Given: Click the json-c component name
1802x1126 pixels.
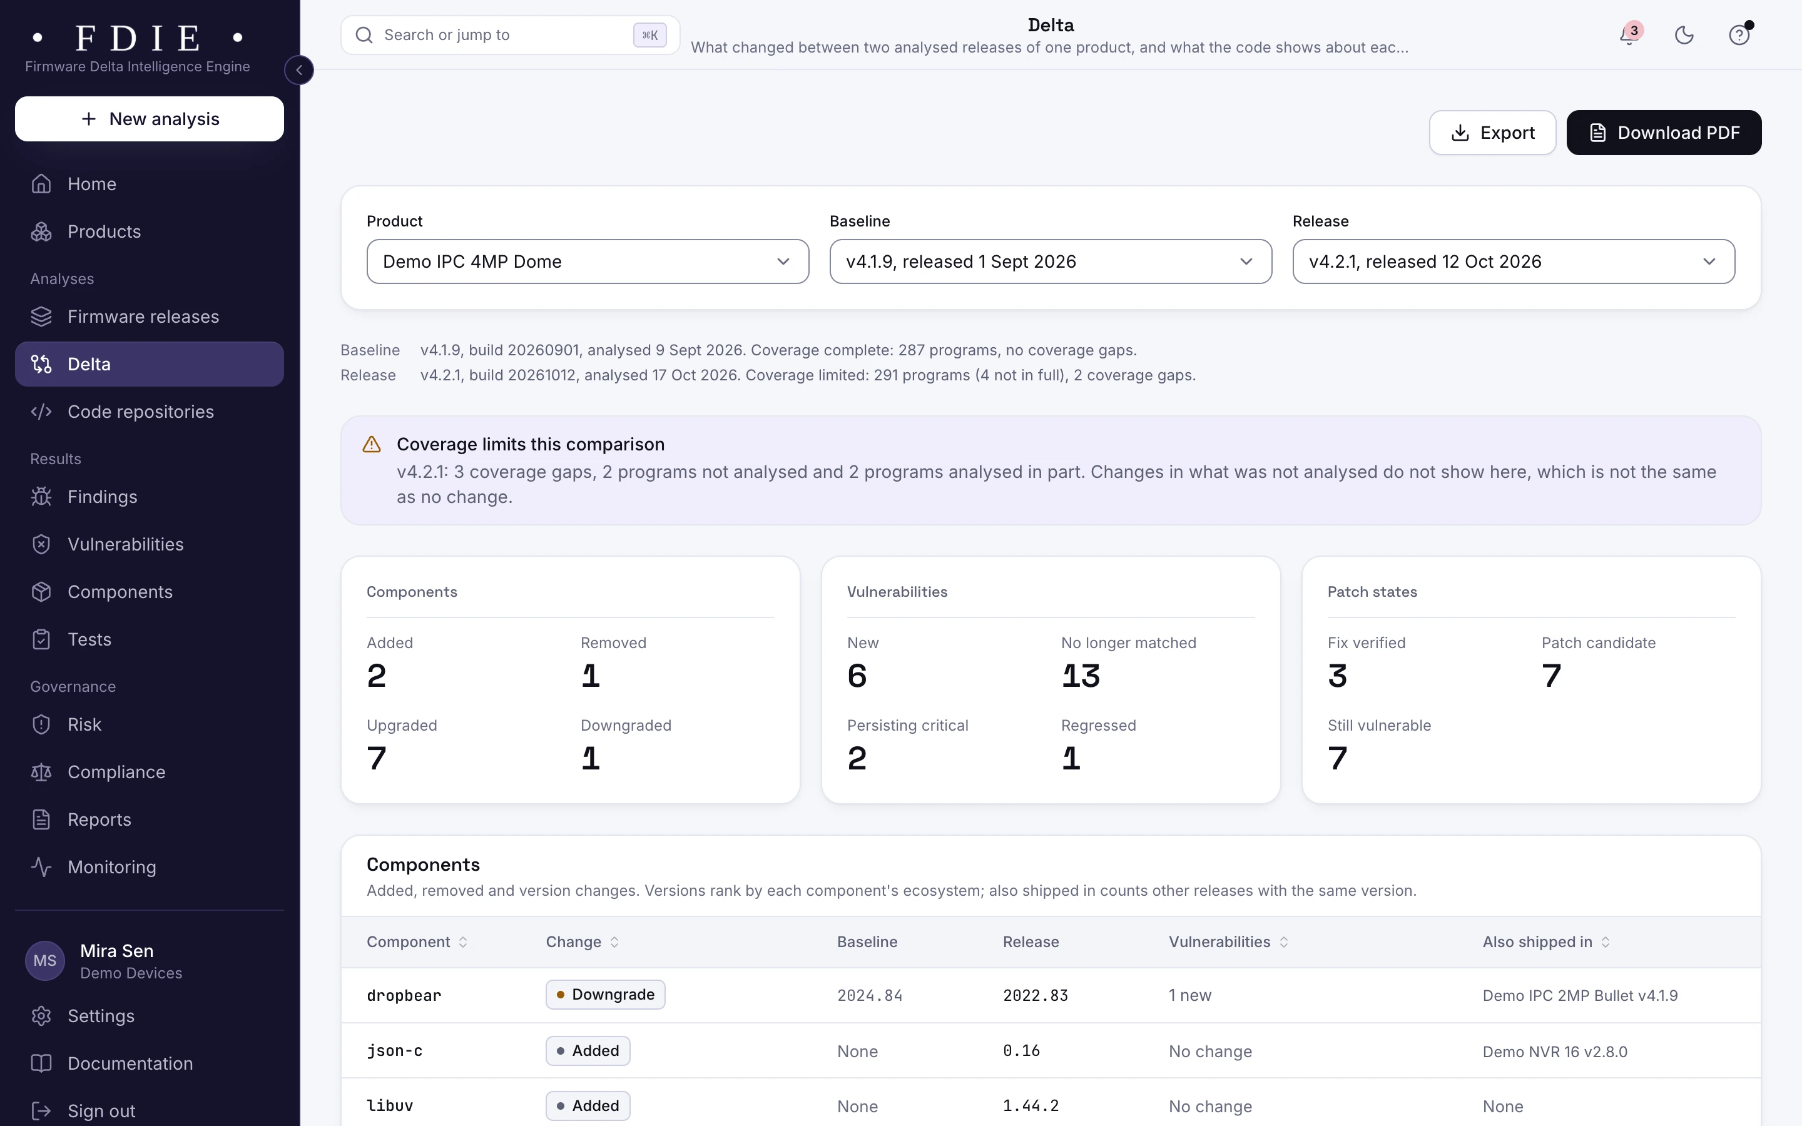Looking at the screenshot, I should pyautogui.click(x=395, y=1051).
